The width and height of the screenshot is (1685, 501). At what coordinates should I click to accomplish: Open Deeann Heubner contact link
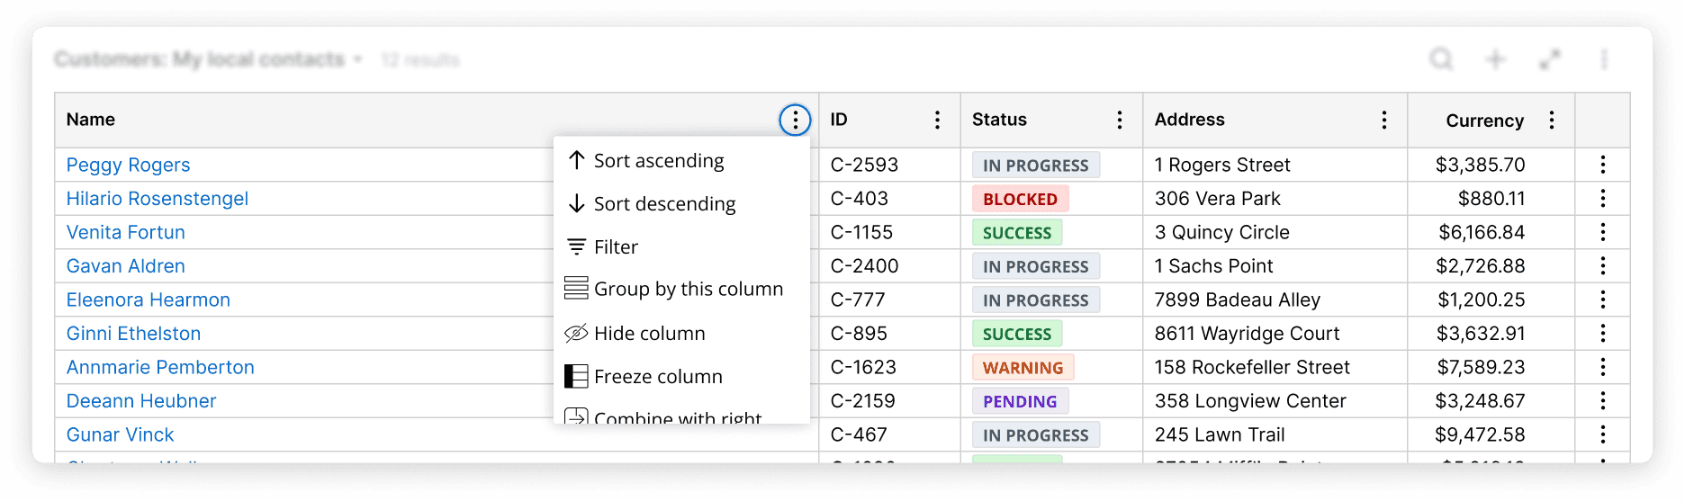pyautogui.click(x=141, y=400)
